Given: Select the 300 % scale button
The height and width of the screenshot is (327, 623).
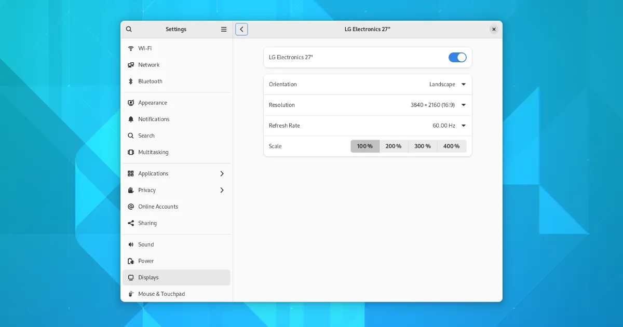Looking at the screenshot, I should pos(423,146).
